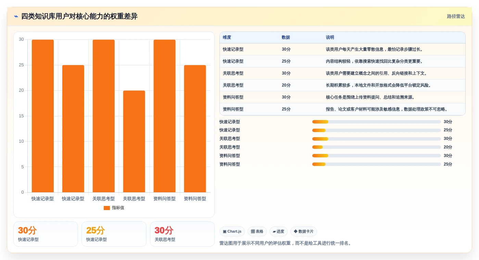Click the 30分 cell in the 追溯来源 row
This screenshot has width=479, height=260.
286,97
